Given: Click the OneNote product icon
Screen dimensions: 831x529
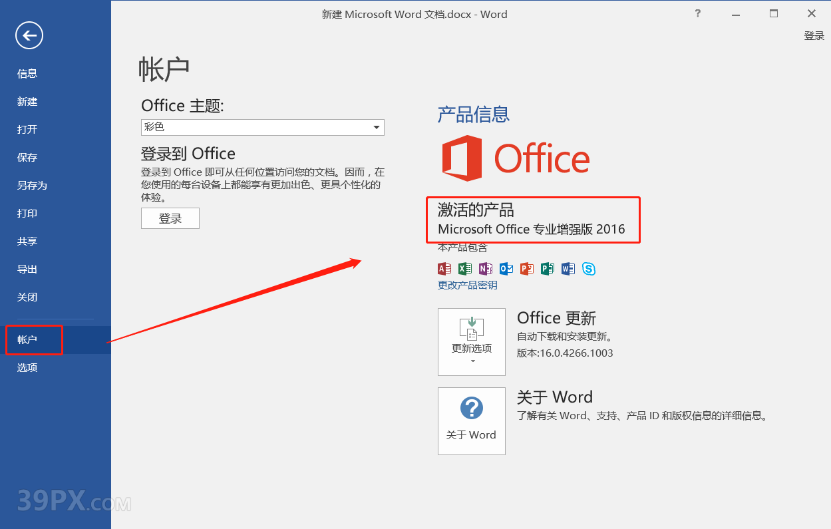Looking at the screenshot, I should [486, 269].
